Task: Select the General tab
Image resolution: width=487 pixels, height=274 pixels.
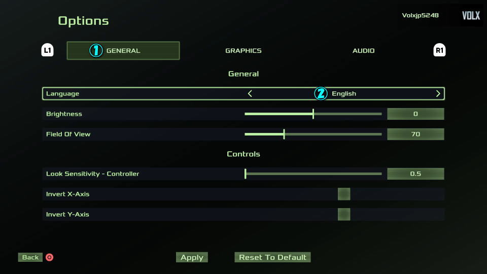Action: 123,51
